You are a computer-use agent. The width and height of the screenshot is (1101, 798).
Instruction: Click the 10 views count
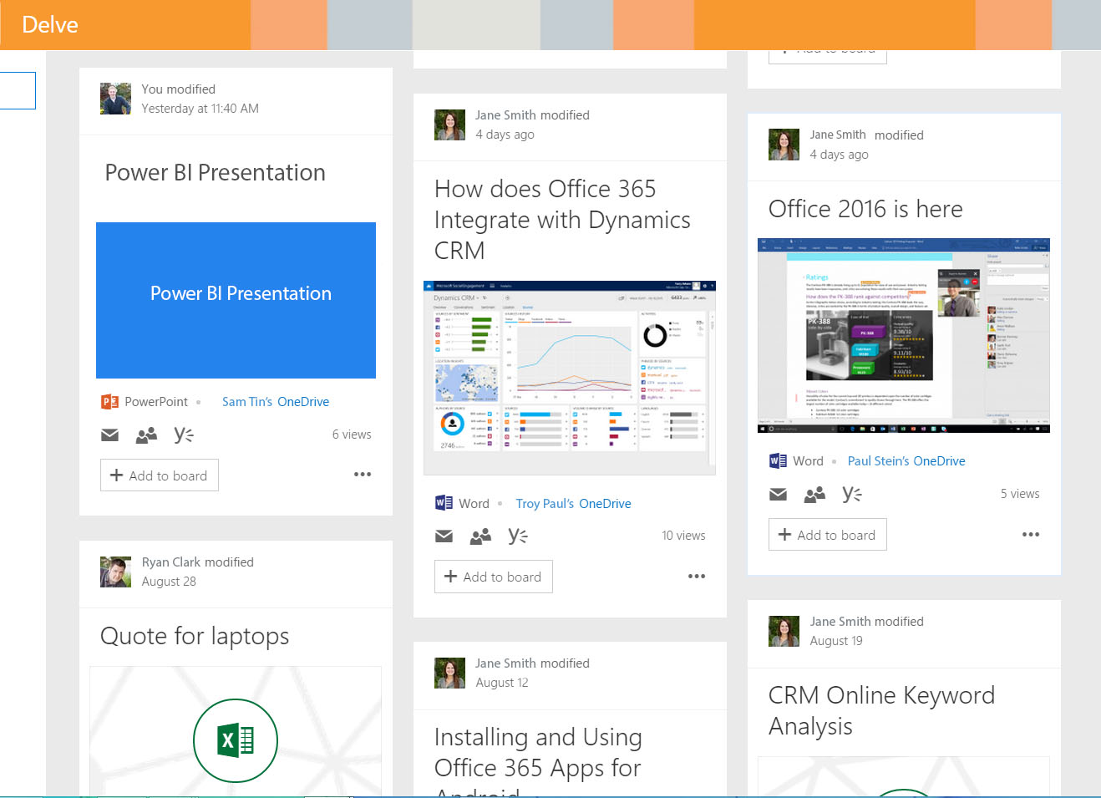[683, 536]
